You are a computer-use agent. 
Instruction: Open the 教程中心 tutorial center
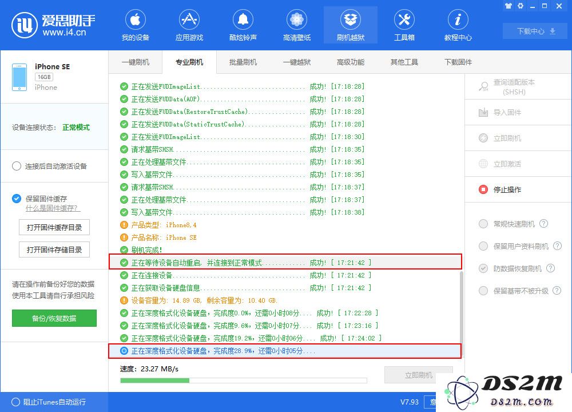(458, 25)
